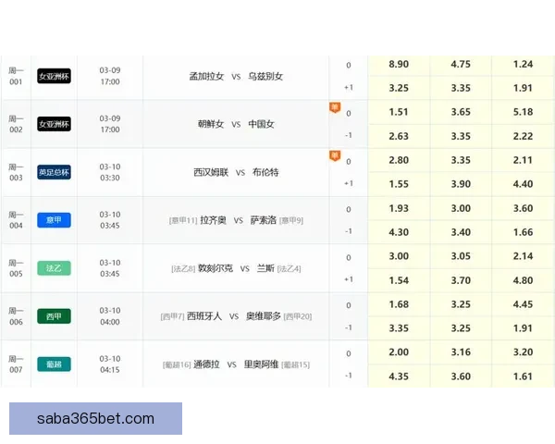This screenshot has height=444, width=555.
Task: Click the 03-10 04:00 kickoff time
Action: (110, 316)
